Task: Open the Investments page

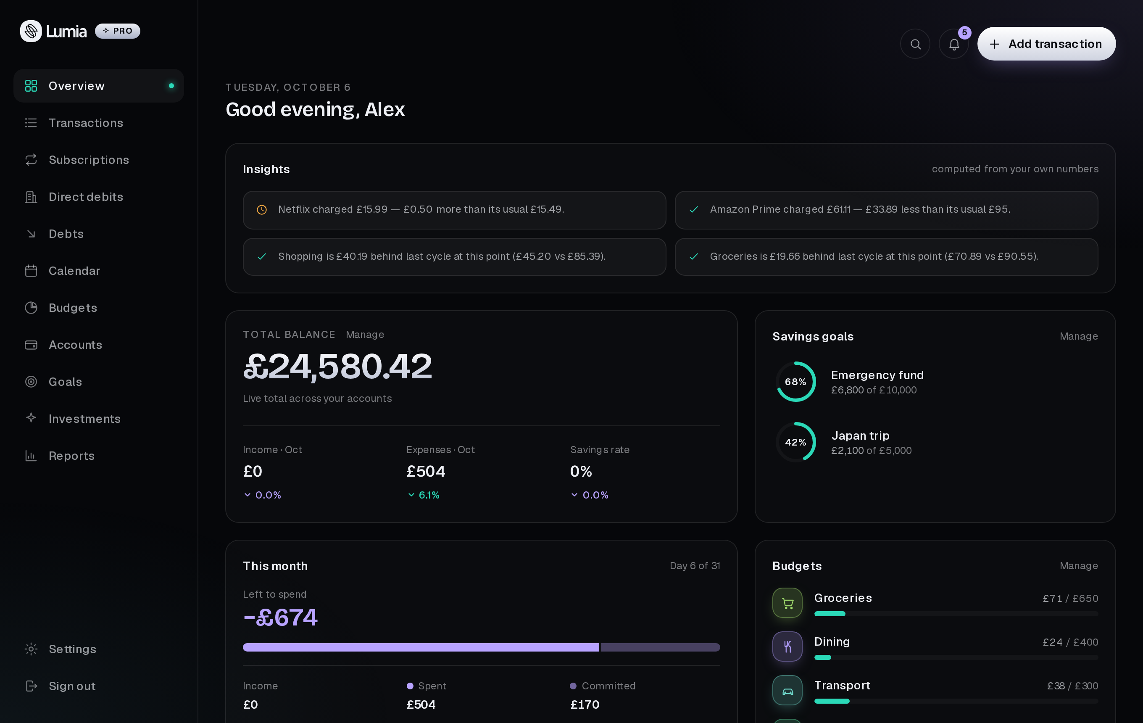Action: (99, 419)
